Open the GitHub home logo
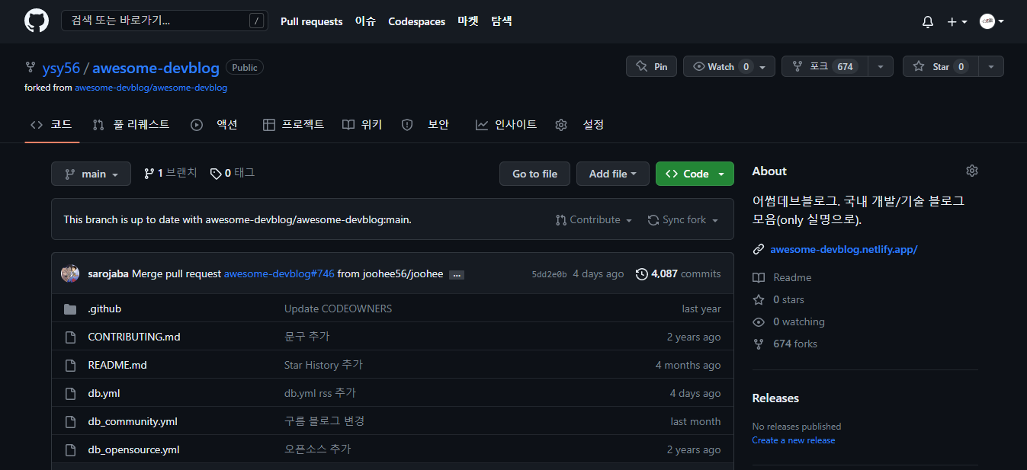Viewport: 1027px width, 470px height. [37, 21]
